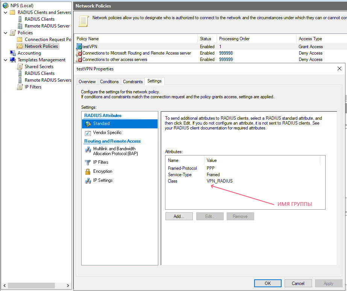Collapse the Policies tree node
This screenshot has width=347, height=291.
tap(5, 33)
